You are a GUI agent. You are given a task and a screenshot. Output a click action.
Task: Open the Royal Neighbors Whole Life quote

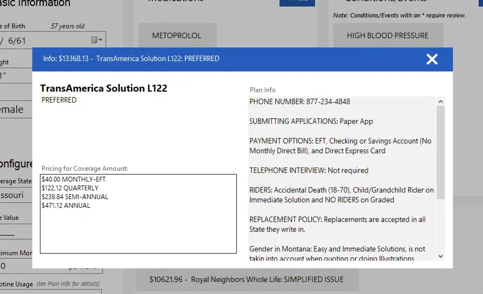coord(246,280)
